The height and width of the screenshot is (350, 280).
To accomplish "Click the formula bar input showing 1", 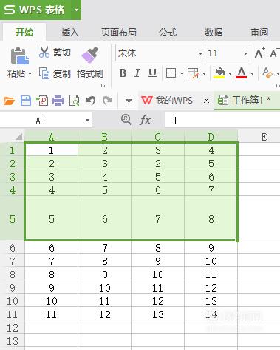I will (222, 121).
